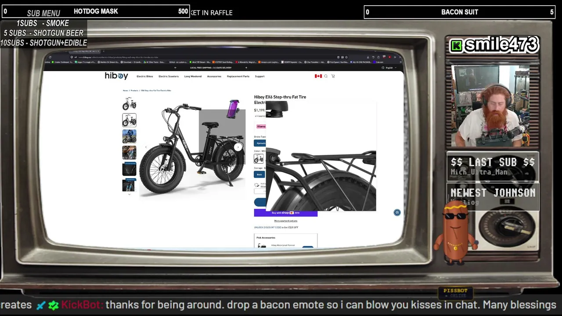Viewport: 562px width, 316px height.
Task: Click the Canada flag country selector
Action: 318,76
